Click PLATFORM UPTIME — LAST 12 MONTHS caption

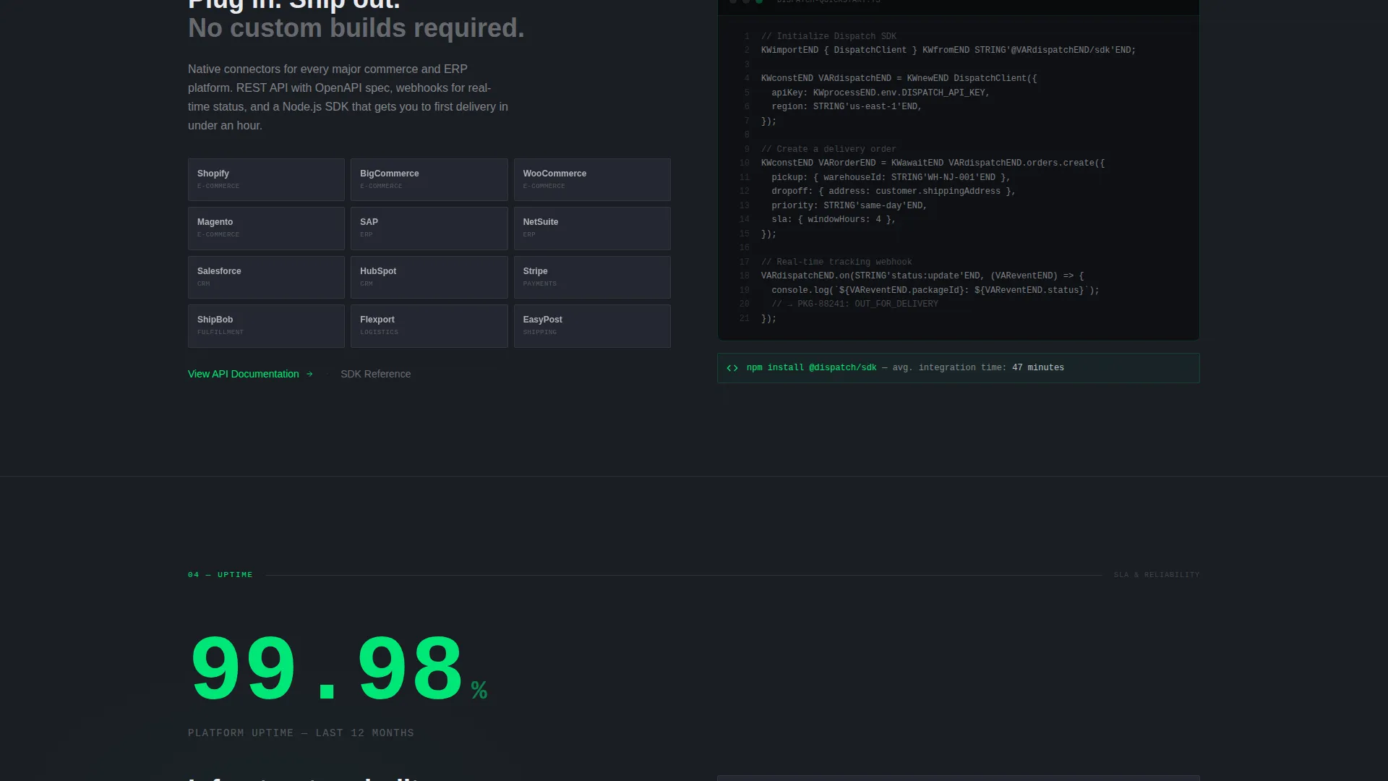301,733
